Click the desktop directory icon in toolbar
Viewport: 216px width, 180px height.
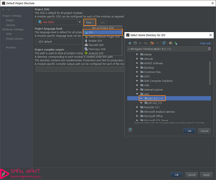pos(135,43)
